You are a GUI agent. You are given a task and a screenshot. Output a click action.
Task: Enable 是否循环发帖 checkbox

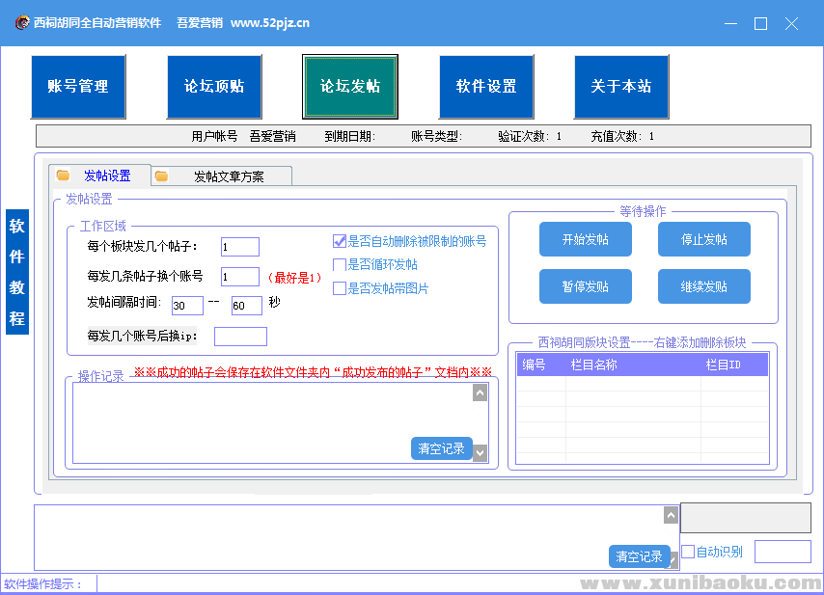point(340,264)
